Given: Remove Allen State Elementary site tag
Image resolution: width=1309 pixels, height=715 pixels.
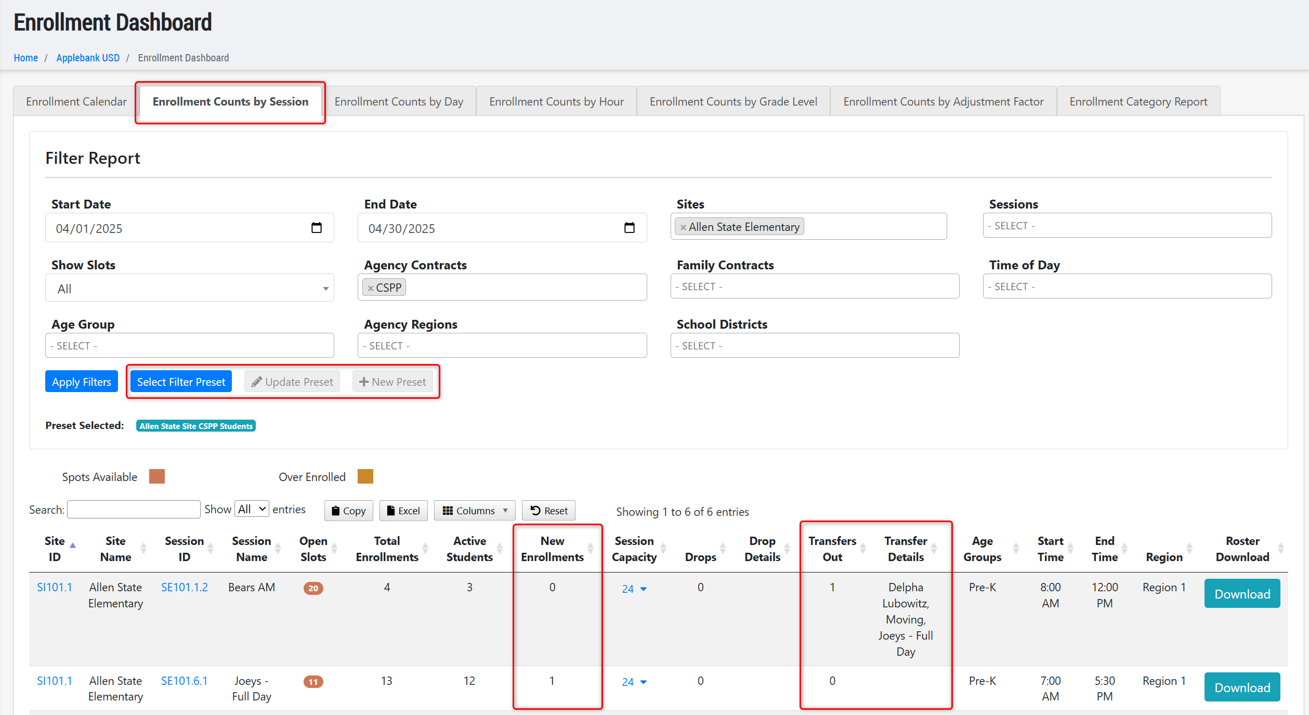Looking at the screenshot, I should point(683,227).
